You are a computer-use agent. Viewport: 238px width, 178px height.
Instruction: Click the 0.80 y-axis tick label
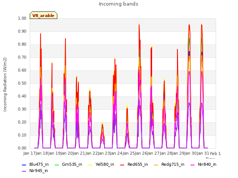click(22, 44)
